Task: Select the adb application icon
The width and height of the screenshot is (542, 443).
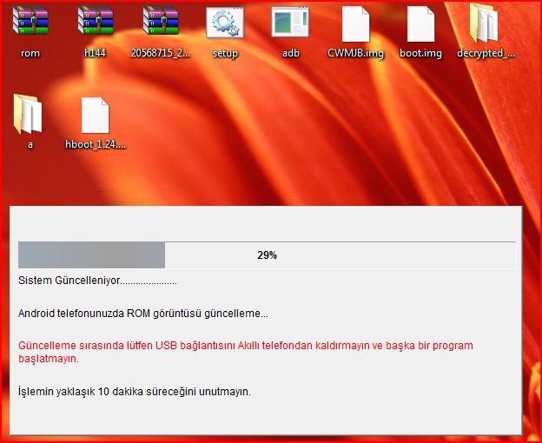Action: [x=290, y=23]
